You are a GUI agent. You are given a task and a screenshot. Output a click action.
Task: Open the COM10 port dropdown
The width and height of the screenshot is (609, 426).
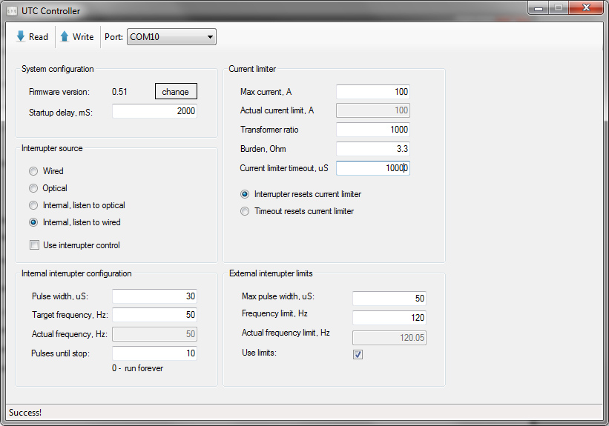pyautogui.click(x=171, y=37)
